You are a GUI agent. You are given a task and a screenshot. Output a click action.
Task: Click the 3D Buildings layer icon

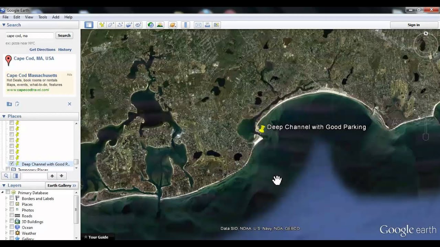[x=18, y=222]
